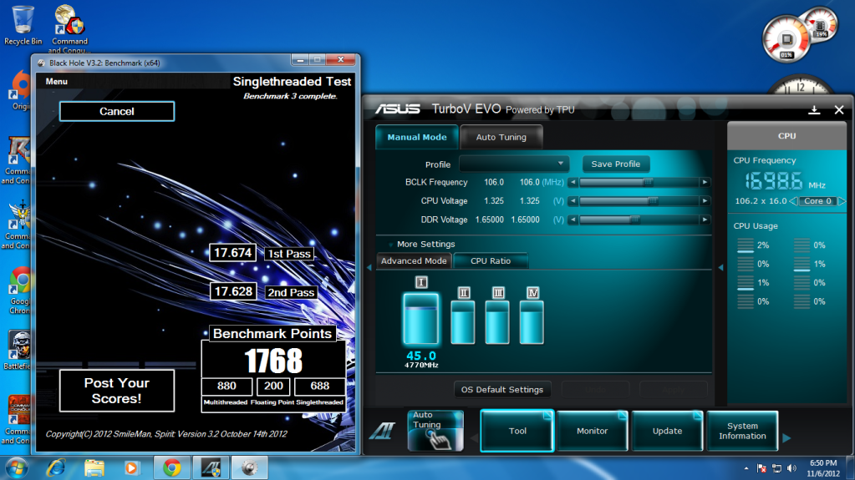Screen dimensions: 855x480
Task: Switch to Manual Mode tab
Action: pos(417,137)
